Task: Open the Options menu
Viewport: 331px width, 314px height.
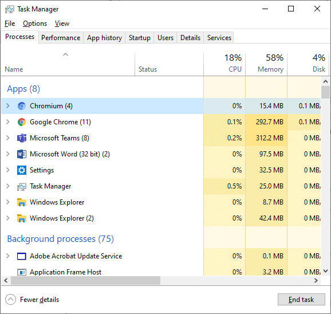Action: pos(35,23)
